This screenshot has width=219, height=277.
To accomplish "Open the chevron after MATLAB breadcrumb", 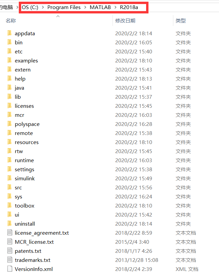I will coord(116,7).
